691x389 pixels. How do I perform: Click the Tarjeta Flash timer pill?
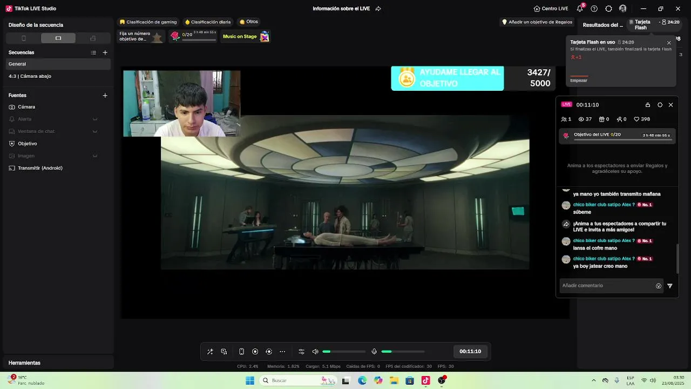click(654, 24)
